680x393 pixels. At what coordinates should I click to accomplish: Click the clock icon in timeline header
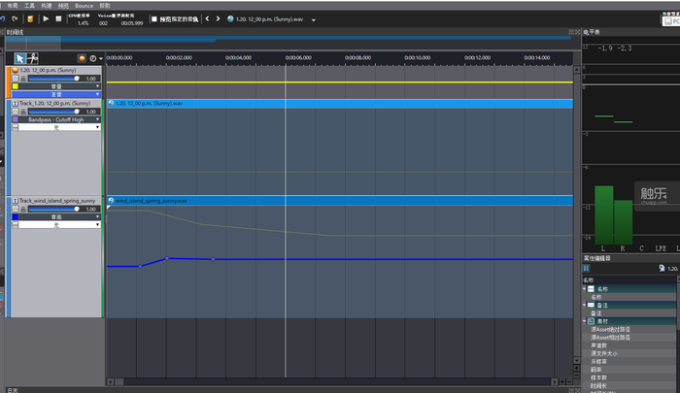(x=92, y=58)
